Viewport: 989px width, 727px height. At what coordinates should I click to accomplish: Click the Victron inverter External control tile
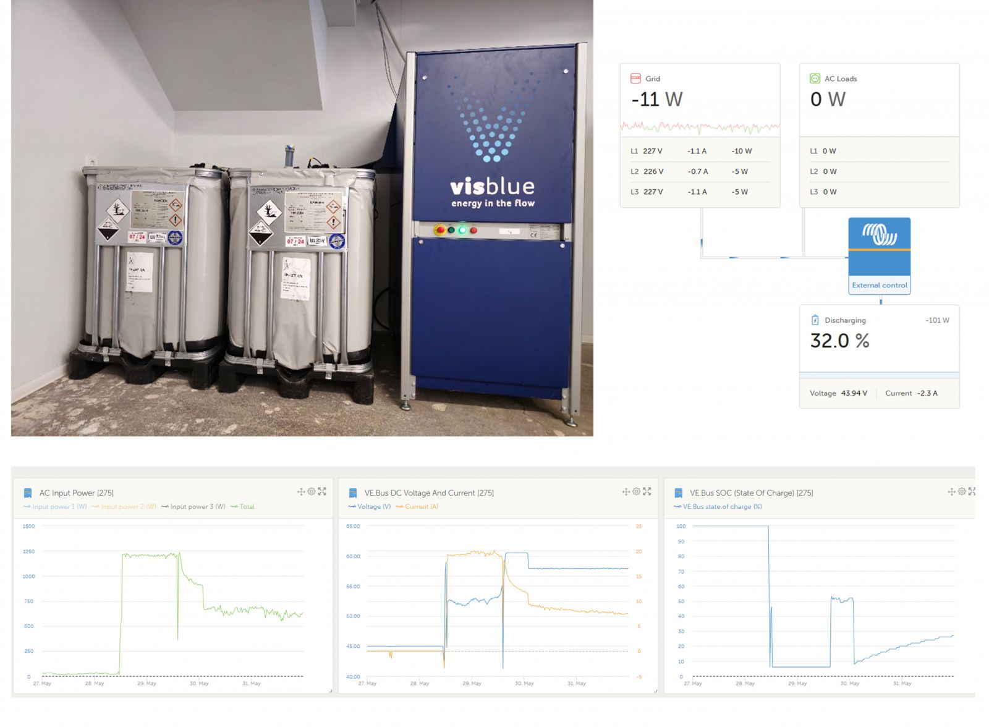(x=879, y=255)
